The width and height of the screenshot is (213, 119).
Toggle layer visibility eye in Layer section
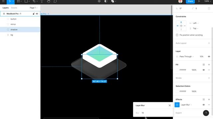209,57
